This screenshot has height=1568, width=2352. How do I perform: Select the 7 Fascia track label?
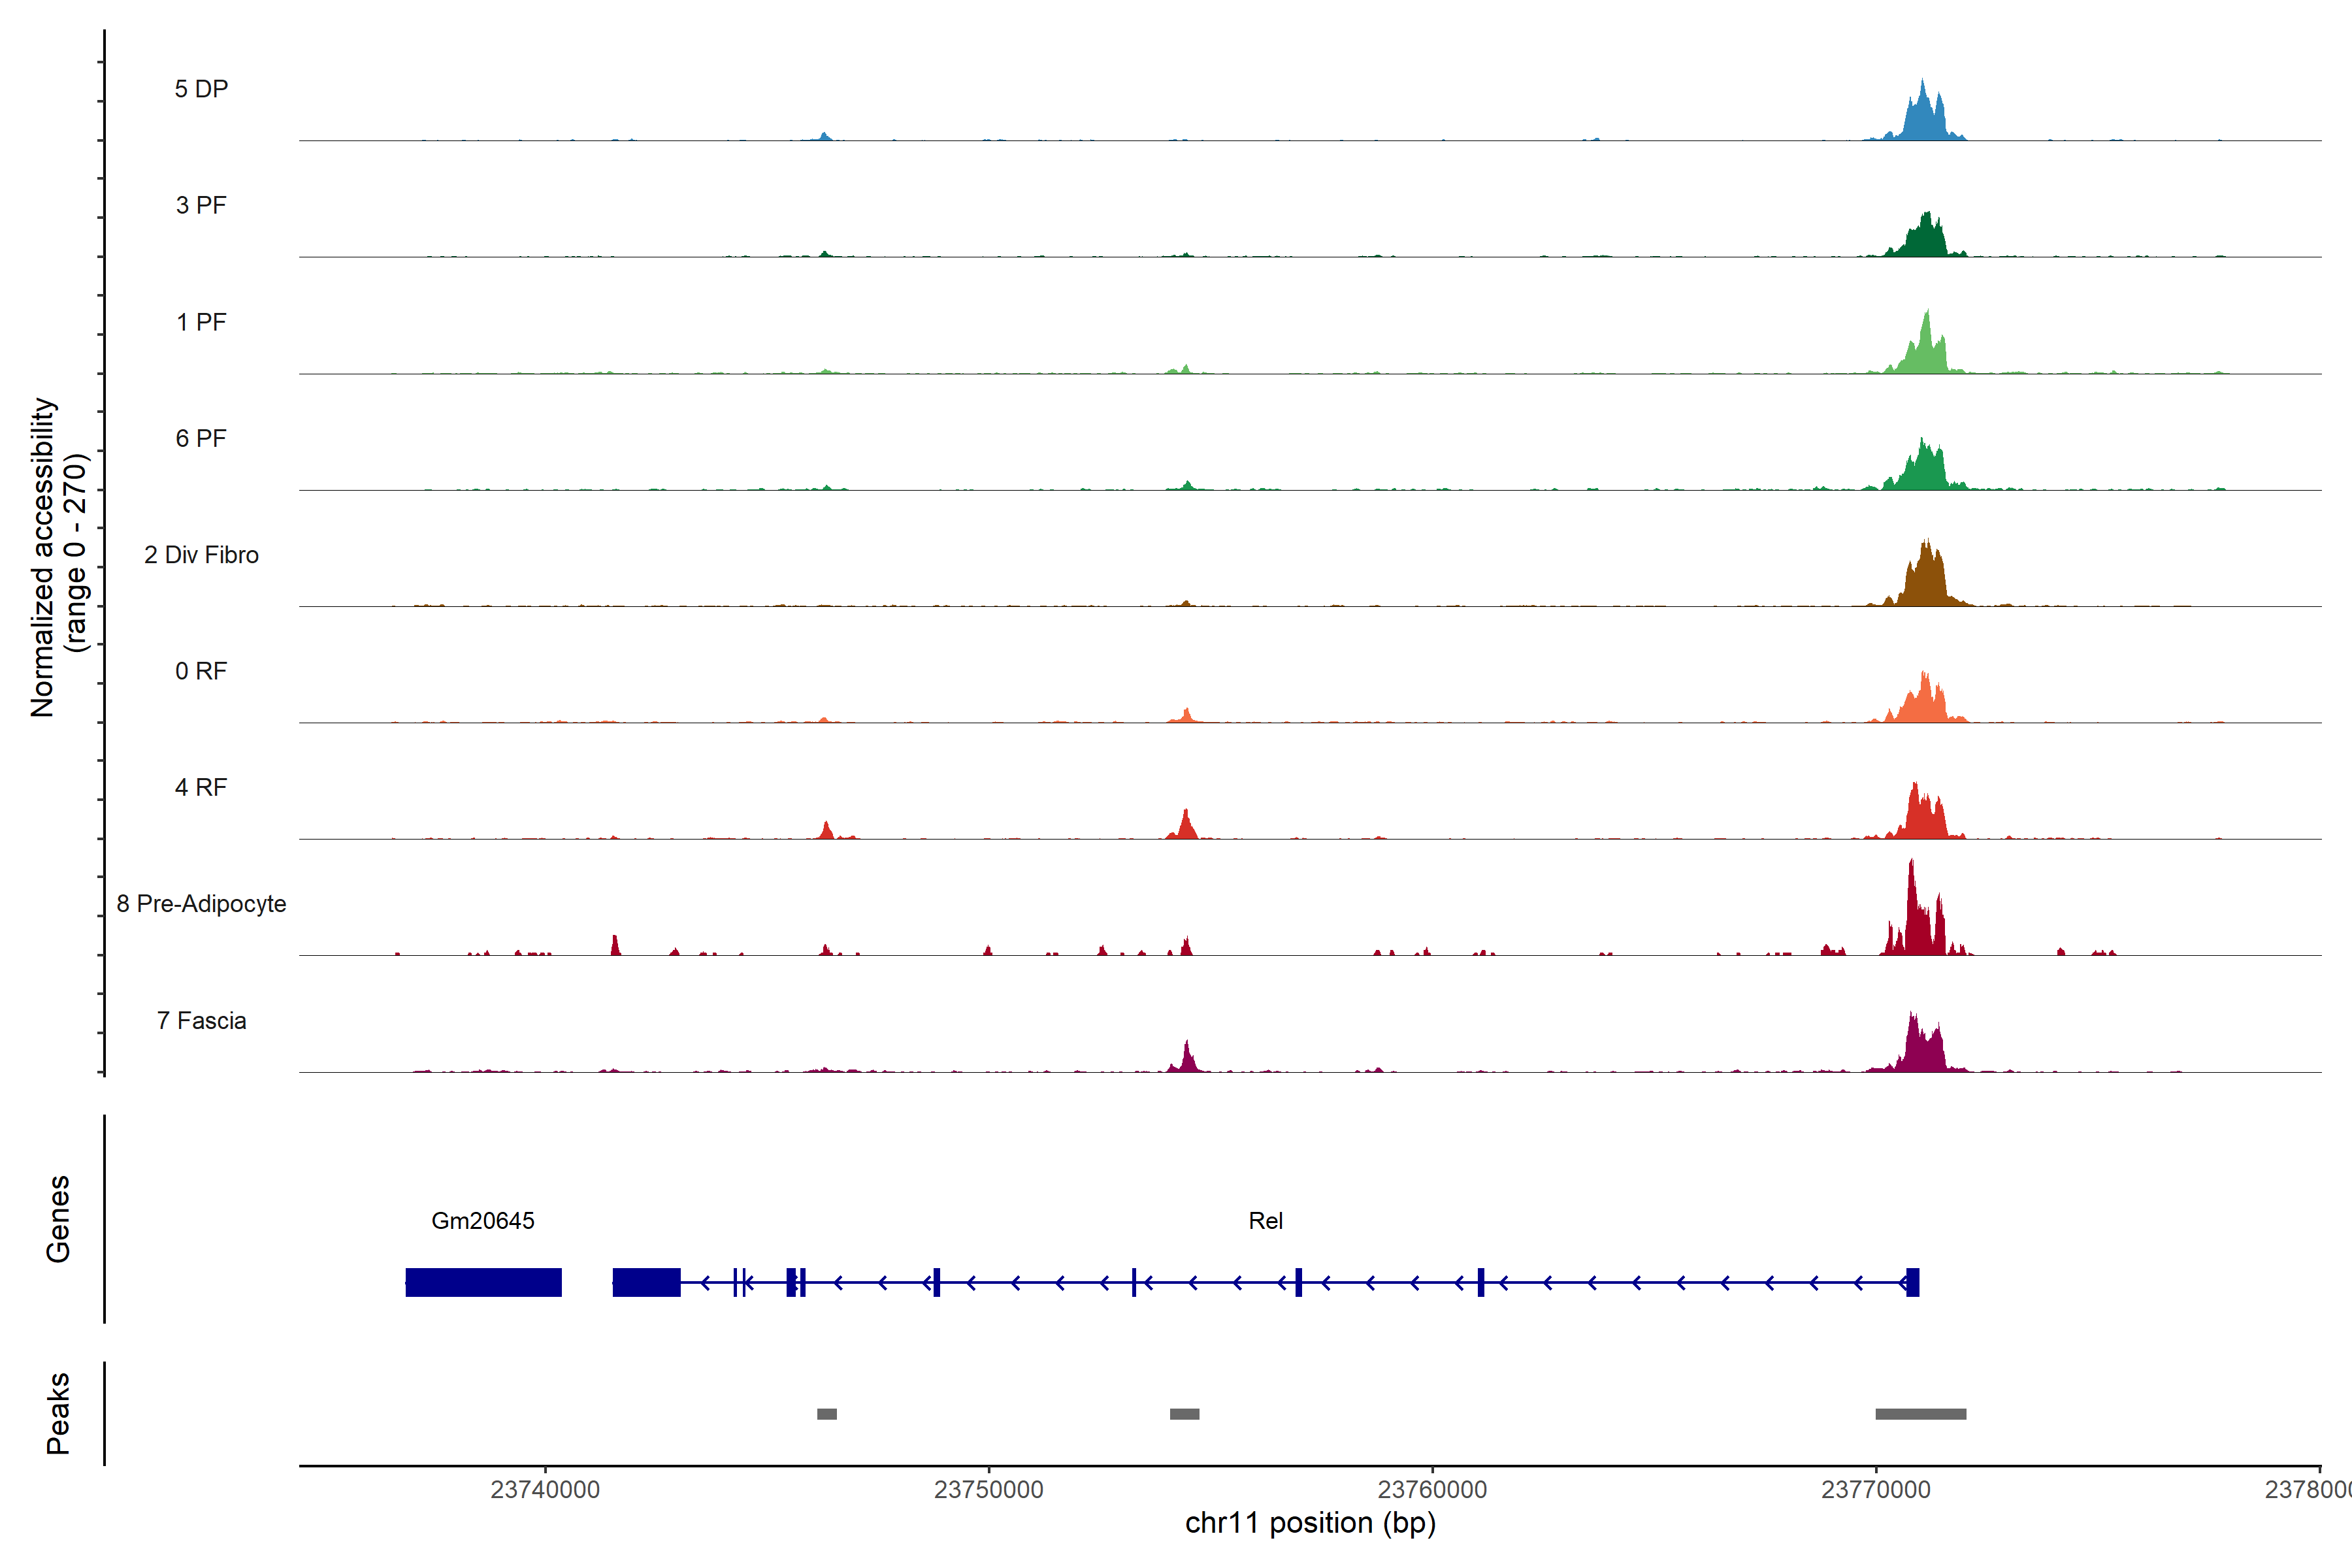pos(201,1020)
